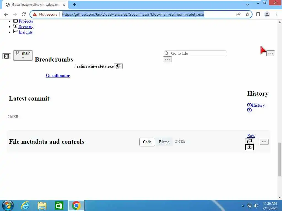Open the file actions three-dot menu
The image size is (282, 211).
(264, 142)
